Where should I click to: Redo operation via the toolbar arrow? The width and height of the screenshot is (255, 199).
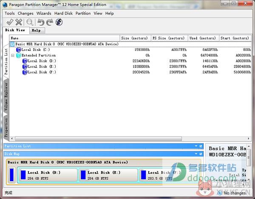click(x=50, y=22)
